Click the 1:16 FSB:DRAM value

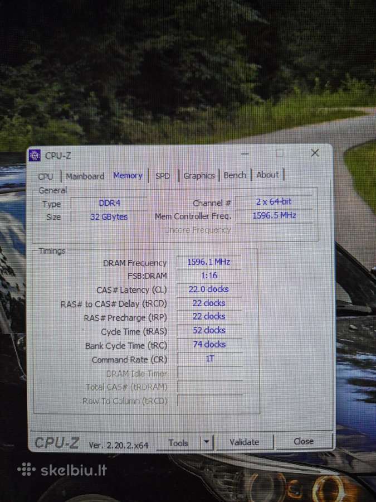coord(209,276)
